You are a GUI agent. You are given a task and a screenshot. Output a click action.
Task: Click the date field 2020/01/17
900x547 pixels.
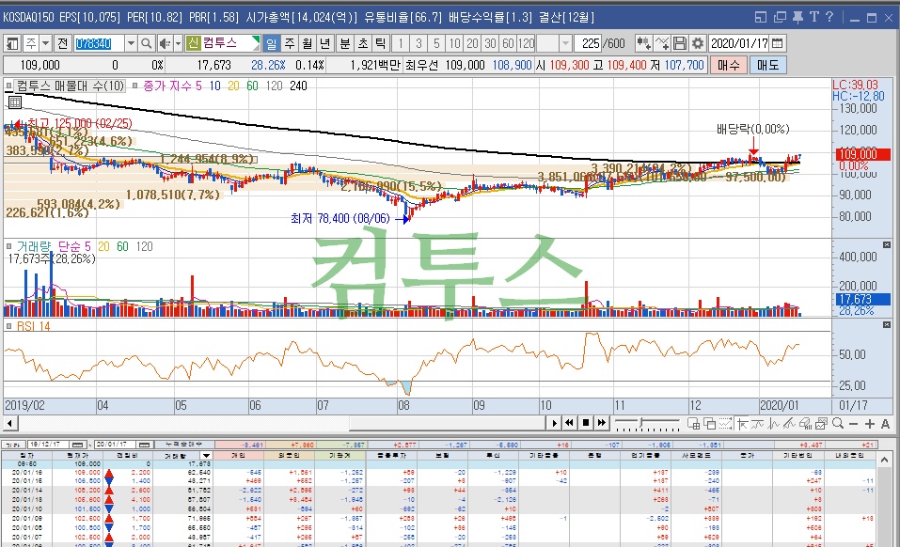(739, 43)
